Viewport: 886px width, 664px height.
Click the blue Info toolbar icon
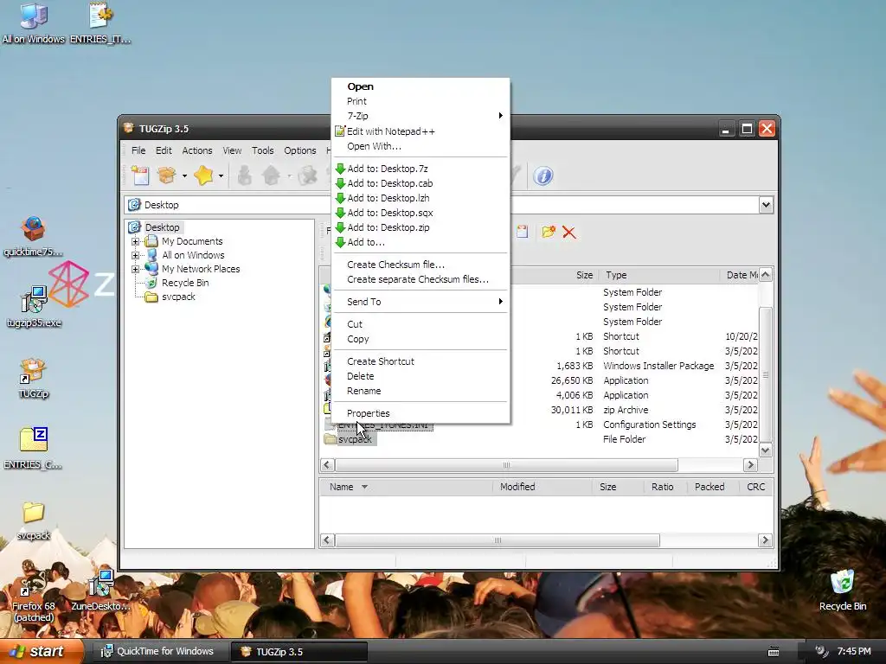(543, 176)
